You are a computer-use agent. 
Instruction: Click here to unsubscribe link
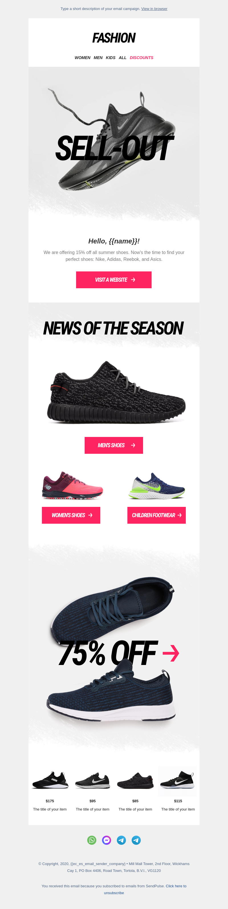point(145,889)
